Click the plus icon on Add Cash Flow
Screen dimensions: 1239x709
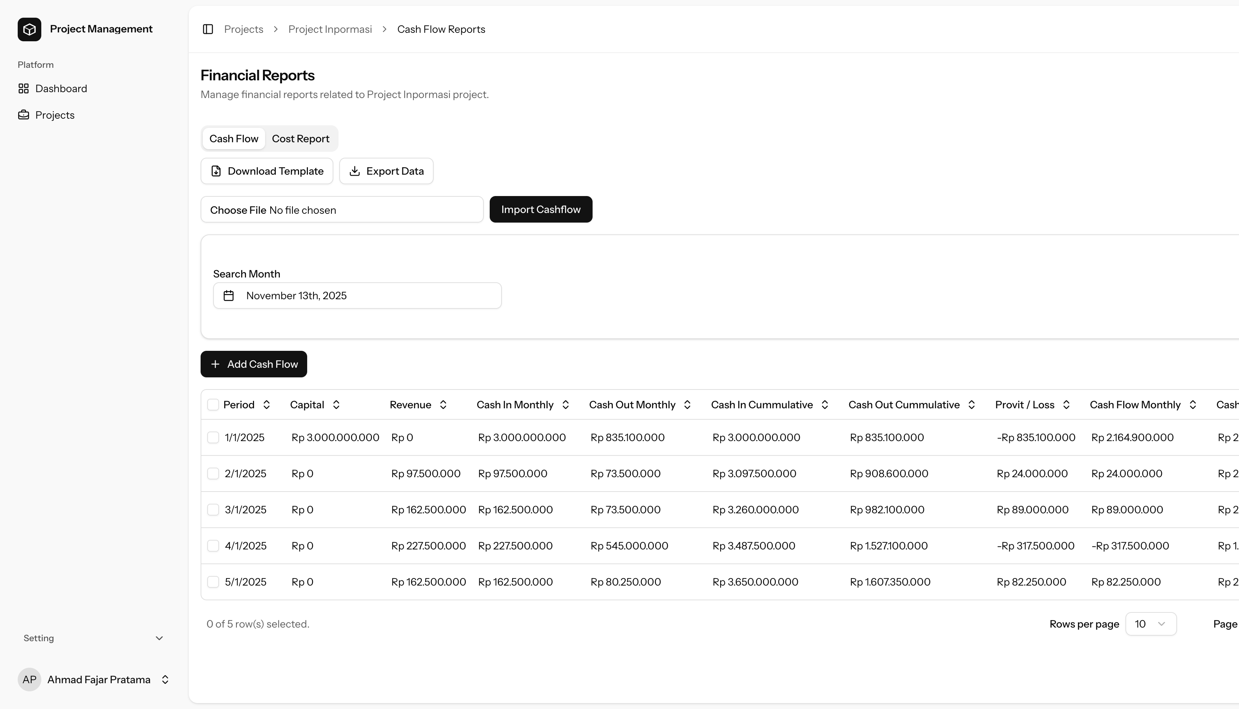(x=216, y=364)
